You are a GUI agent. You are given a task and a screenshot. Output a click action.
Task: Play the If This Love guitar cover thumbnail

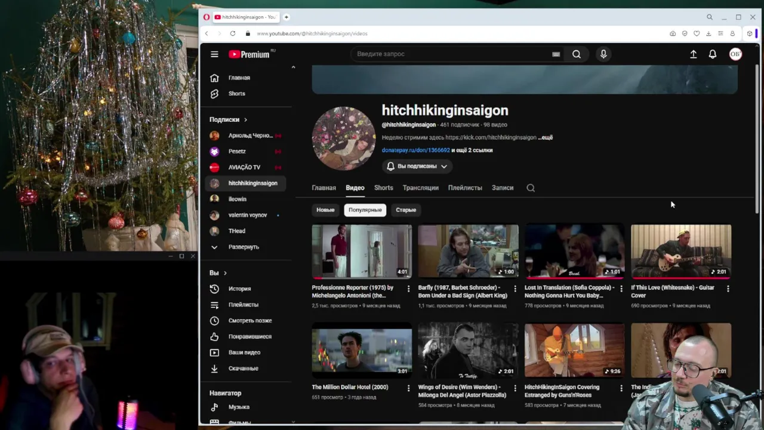[681, 251]
